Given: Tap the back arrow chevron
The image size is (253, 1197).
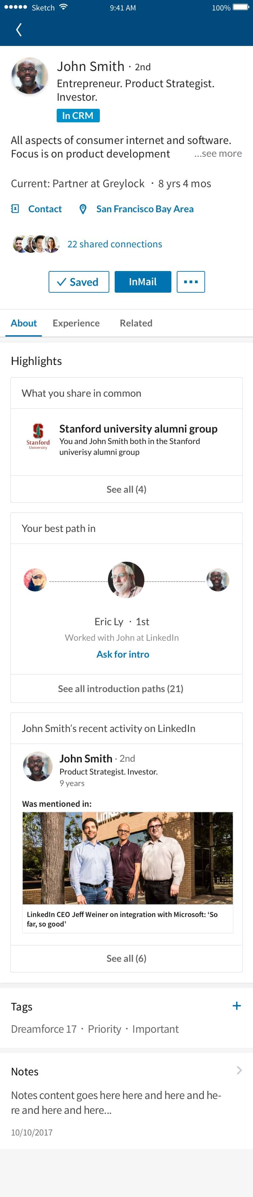Looking at the screenshot, I should point(19,29).
